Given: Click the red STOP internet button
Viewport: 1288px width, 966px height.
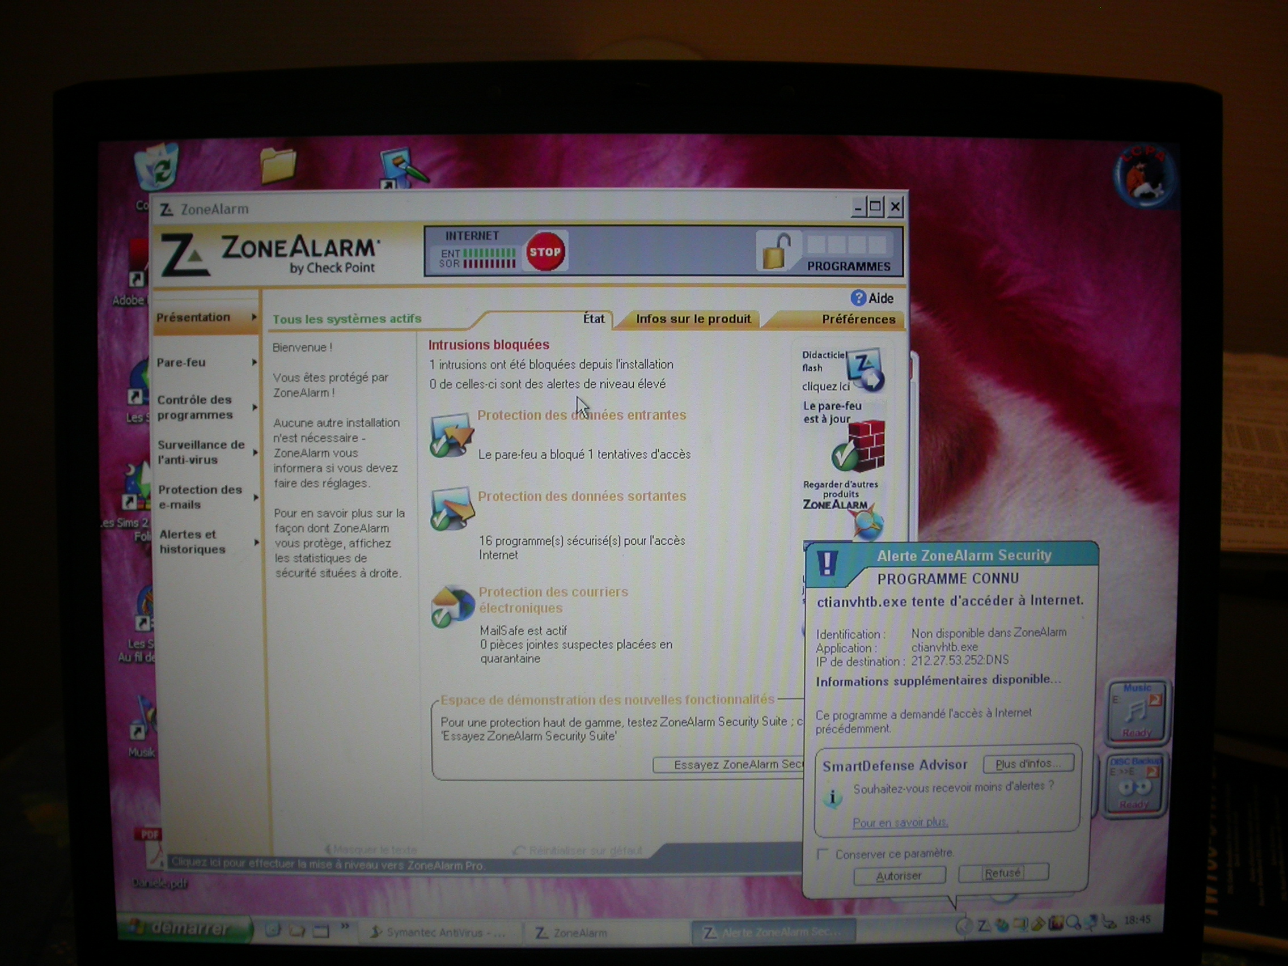Looking at the screenshot, I should [x=545, y=252].
